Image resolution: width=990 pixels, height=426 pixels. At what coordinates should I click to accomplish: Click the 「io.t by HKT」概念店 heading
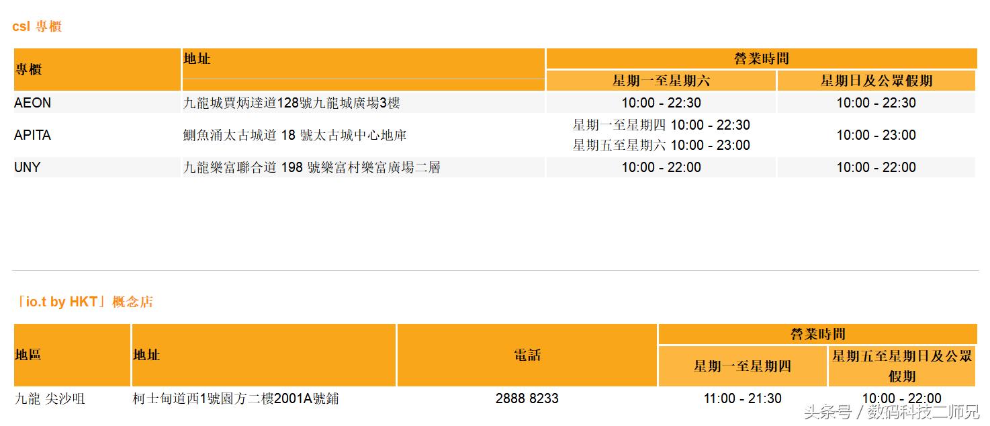coord(83,302)
